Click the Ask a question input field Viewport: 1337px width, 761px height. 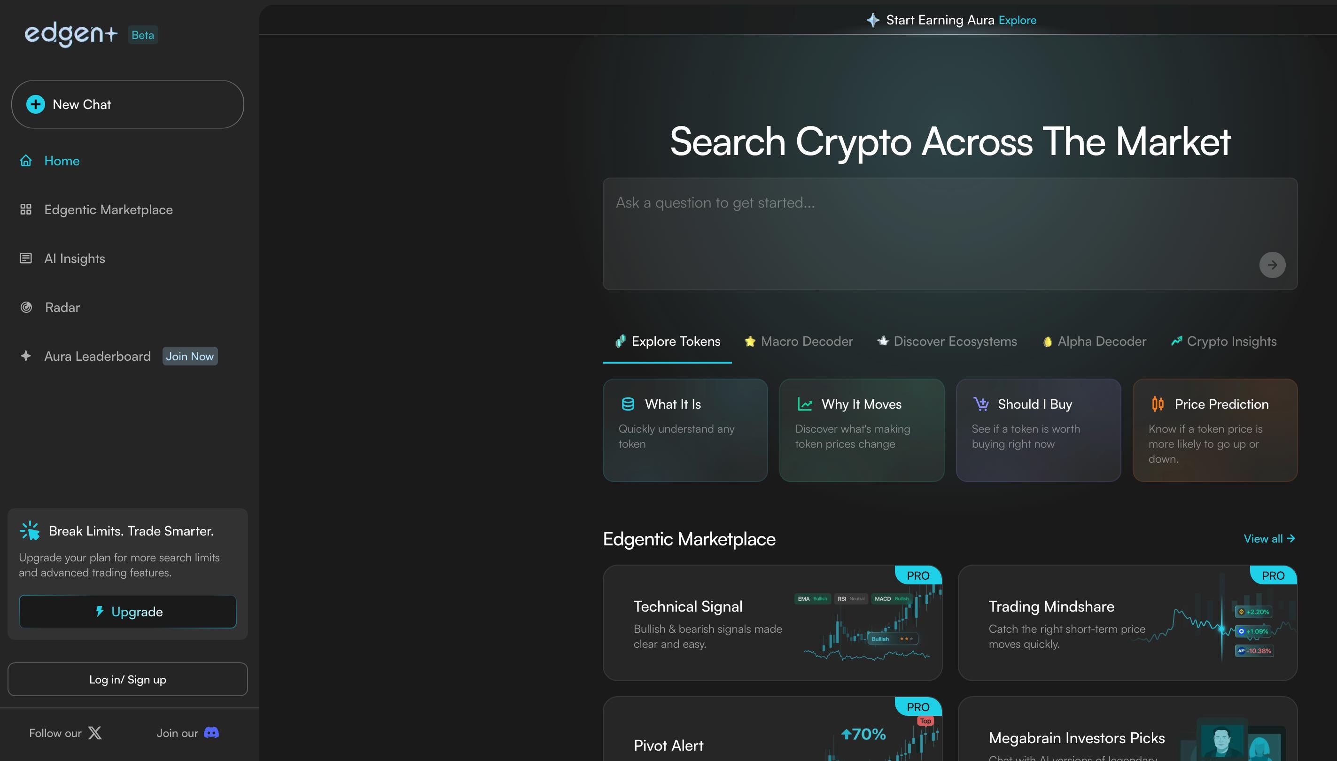950,233
